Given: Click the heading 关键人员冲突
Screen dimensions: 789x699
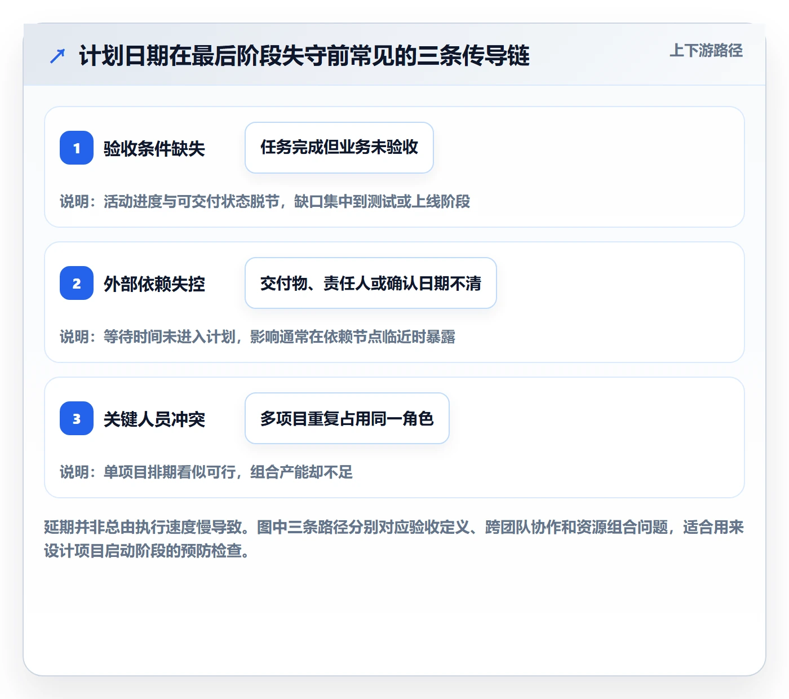Looking at the screenshot, I should 154,419.
